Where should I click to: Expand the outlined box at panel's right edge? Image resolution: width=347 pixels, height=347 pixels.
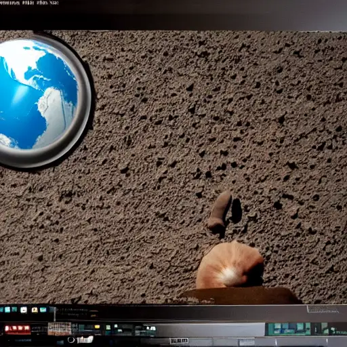coord(323,309)
